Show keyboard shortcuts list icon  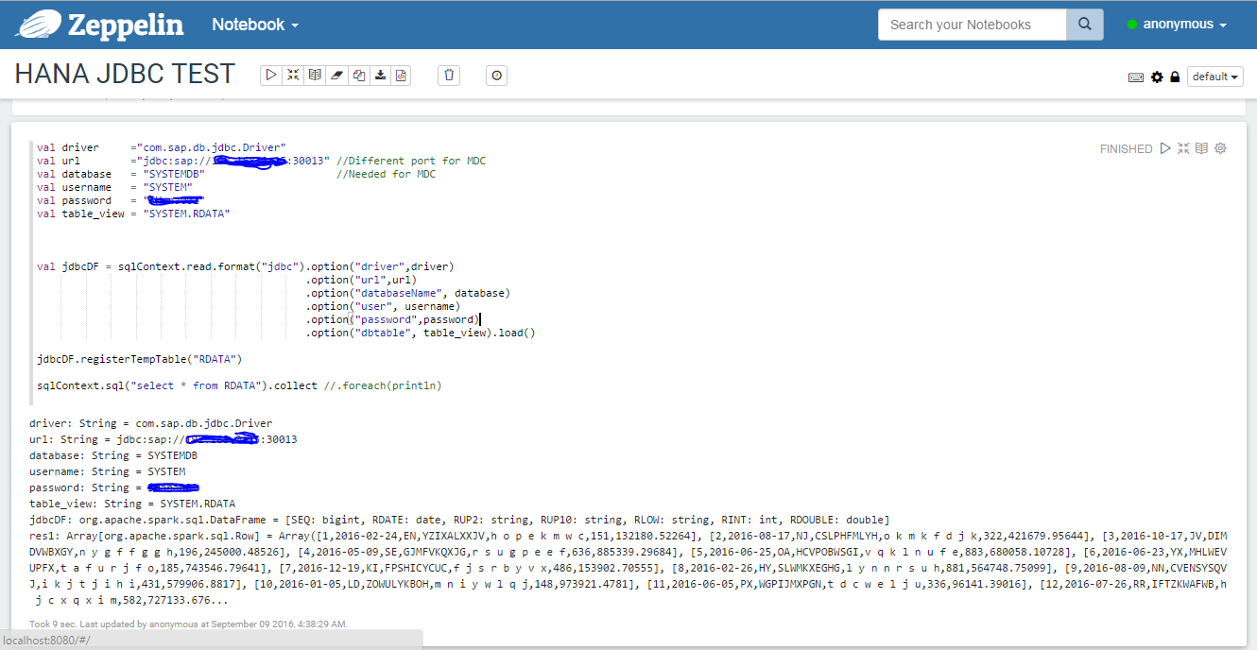click(x=1136, y=77)
